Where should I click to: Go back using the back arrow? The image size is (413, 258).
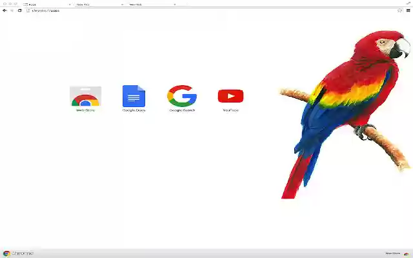pos(5,10)
